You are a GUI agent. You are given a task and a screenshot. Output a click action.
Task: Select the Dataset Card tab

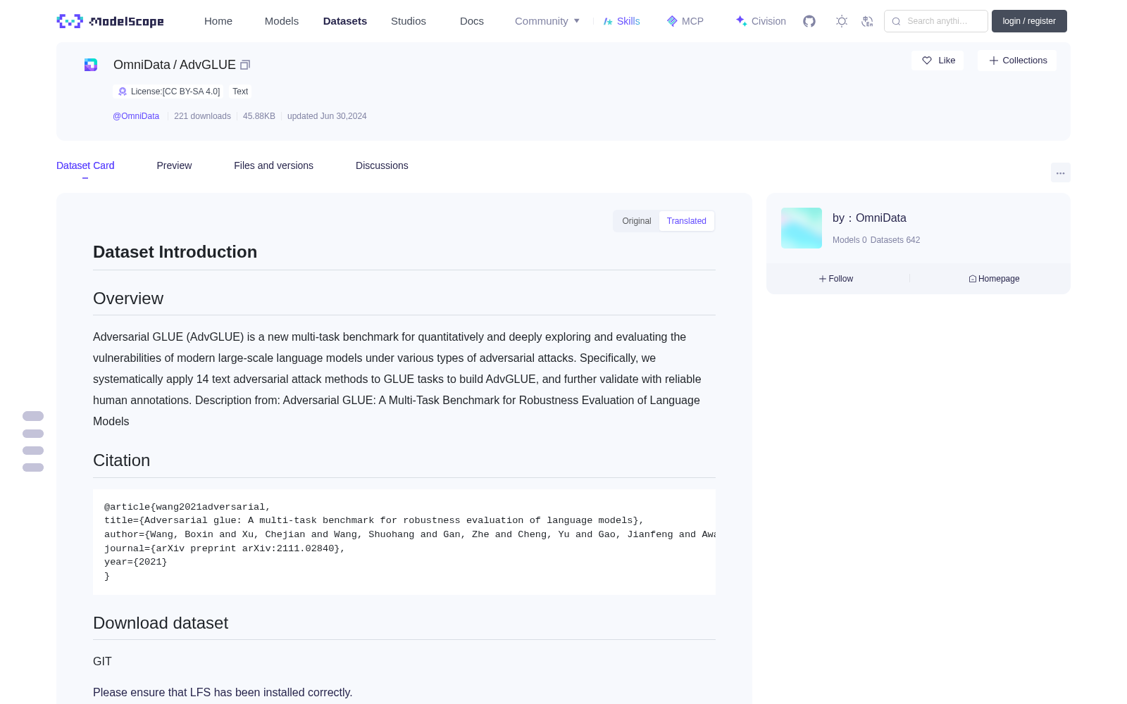[85, 165]
